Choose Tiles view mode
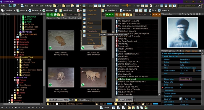204x110 pixels. (x=92, y=35)
